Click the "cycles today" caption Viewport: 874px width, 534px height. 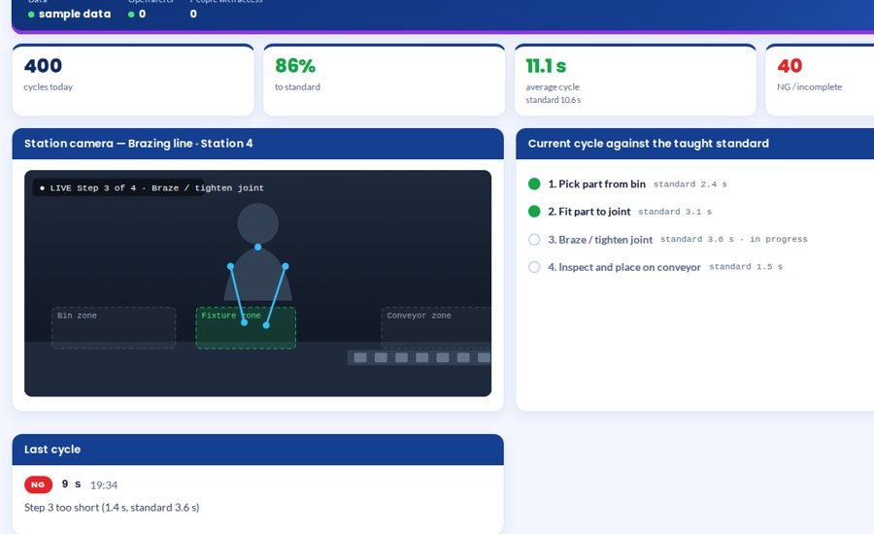(x=48, y=87)
